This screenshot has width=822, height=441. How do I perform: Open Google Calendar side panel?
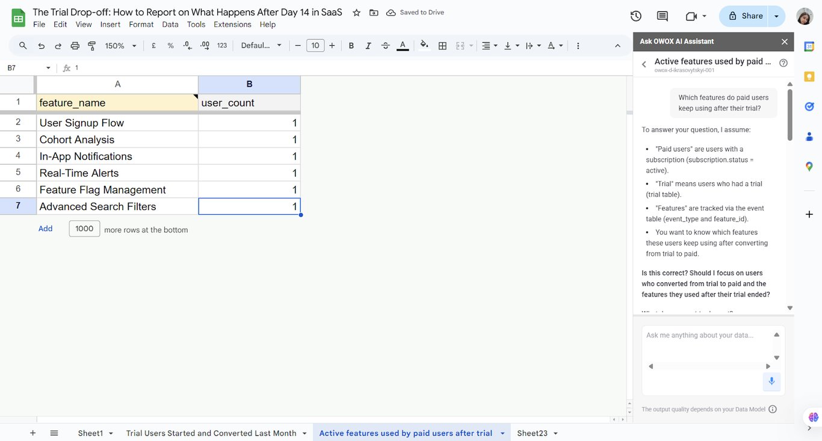tap(809, 47)
